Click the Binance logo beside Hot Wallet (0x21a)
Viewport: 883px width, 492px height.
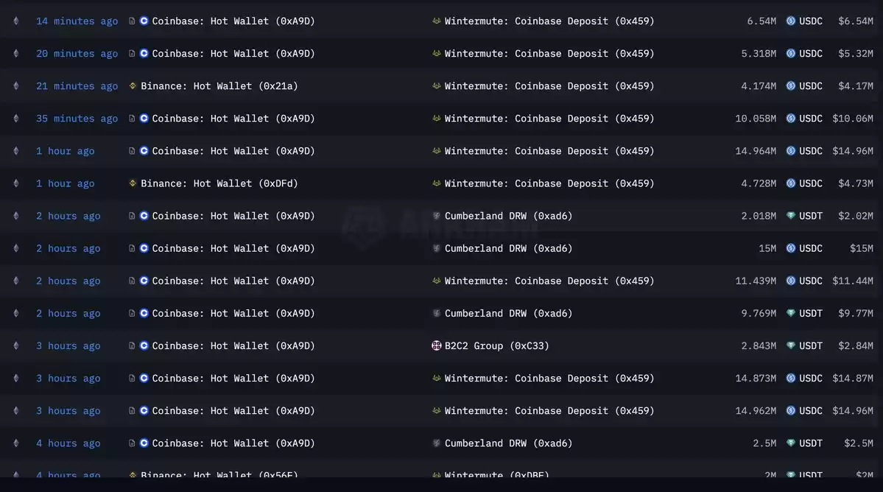click(x=133, y=86)
